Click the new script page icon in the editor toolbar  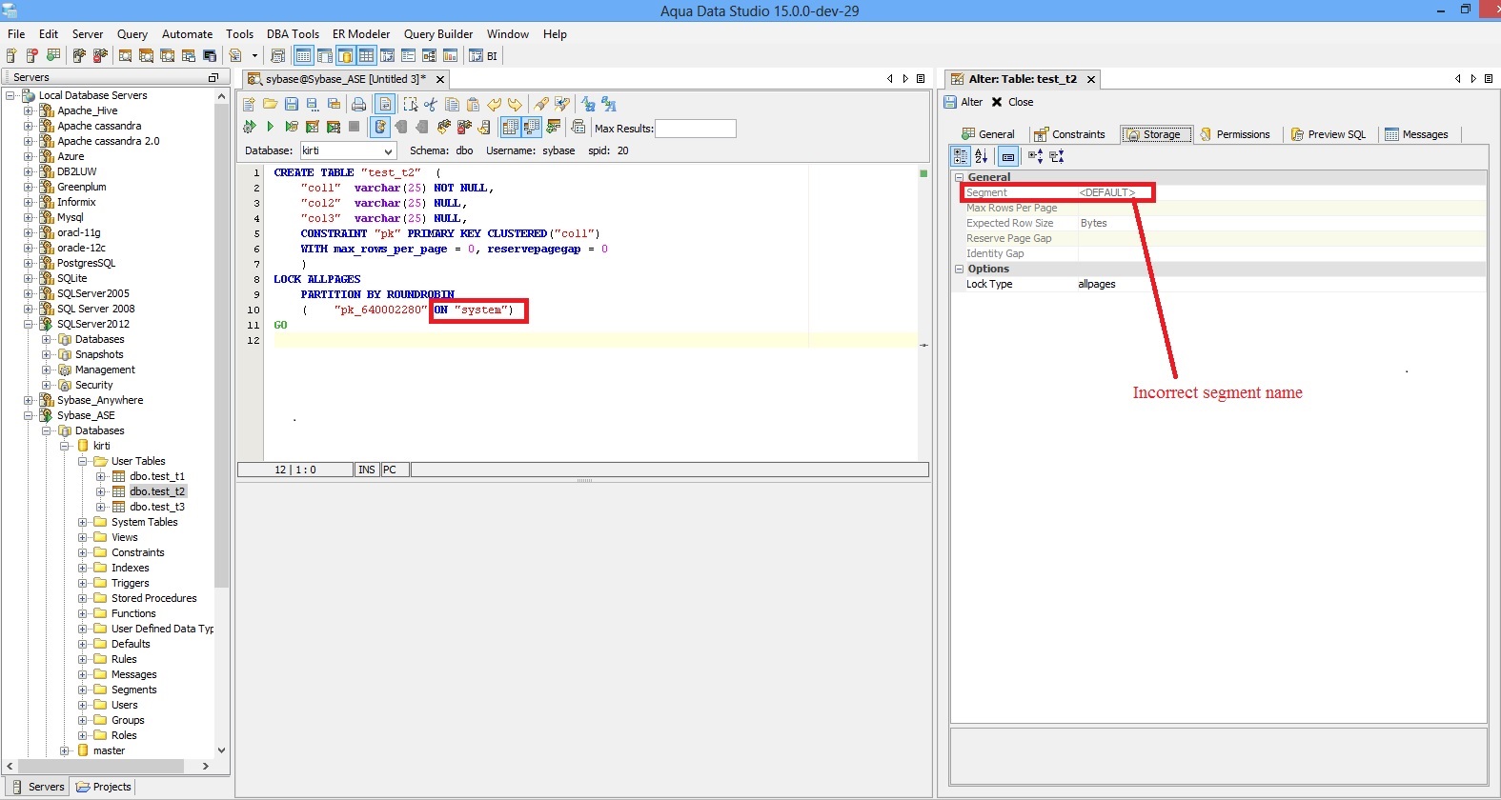(249, 104)
